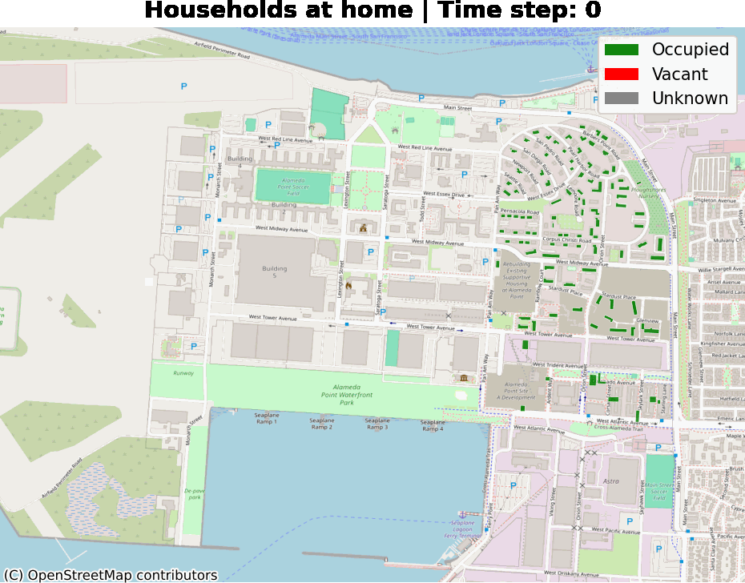
Task: Open the OpenStreetMap contributors attribution
Action: tap(111, 575)
